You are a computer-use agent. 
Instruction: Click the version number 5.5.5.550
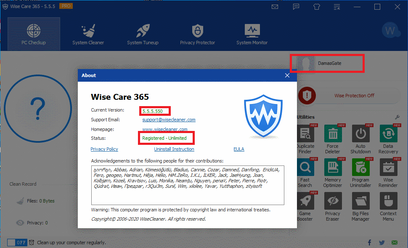point(153,111)
